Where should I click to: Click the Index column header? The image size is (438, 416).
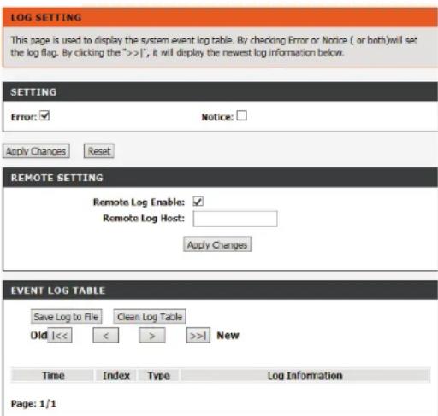(x=116, y=375)
